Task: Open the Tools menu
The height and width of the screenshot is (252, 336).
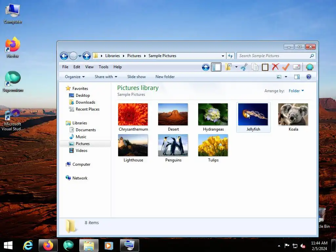Action: click(103, 67)
